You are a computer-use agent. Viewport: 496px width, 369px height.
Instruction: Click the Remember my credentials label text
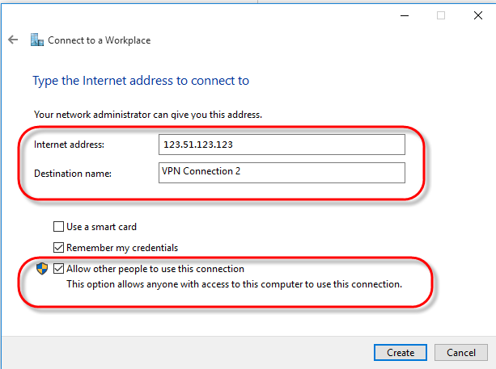122,248
